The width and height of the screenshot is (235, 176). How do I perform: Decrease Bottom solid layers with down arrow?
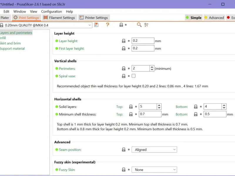[224, 108]
